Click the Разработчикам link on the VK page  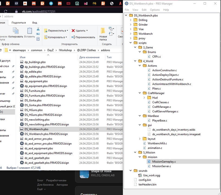coord(56,180)
